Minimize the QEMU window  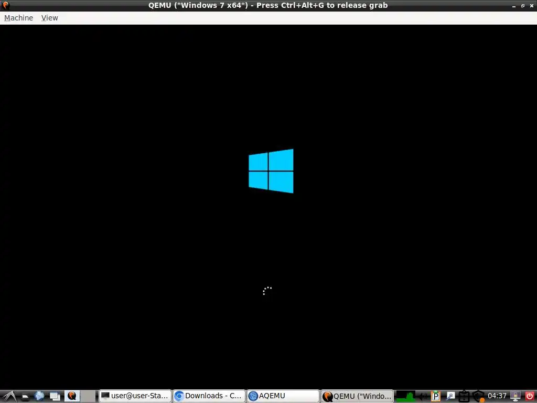point(514,6)
